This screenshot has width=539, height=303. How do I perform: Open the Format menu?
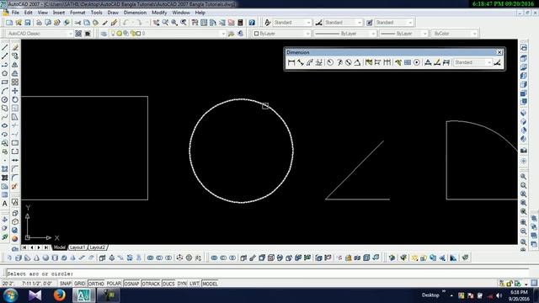(77, 13)
